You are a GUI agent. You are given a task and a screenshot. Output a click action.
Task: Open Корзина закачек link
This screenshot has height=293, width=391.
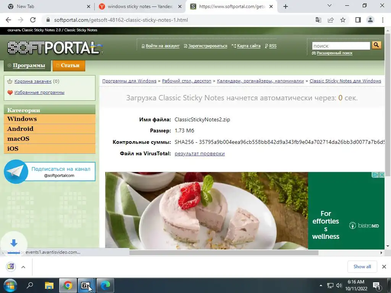(x=33, y=81)
